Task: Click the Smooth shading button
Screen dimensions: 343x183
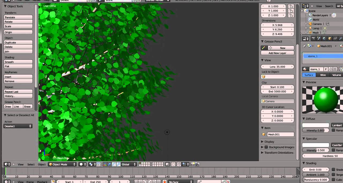Action: [x=18, y=62]
